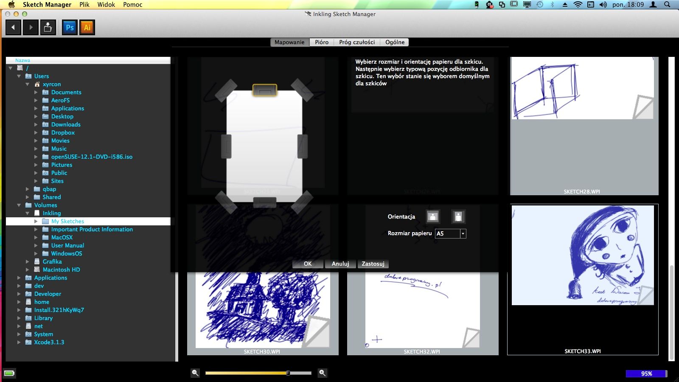Click the Wi-Fi icon in menu bar
This screenshot has width=679, height=382.
click(x=578, y=5)
